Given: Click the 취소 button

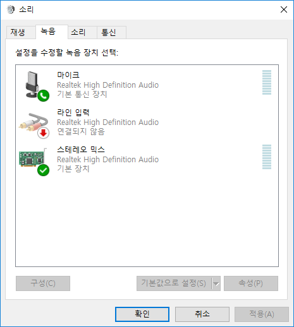Looking at the screenshot, I should [202, 314].
